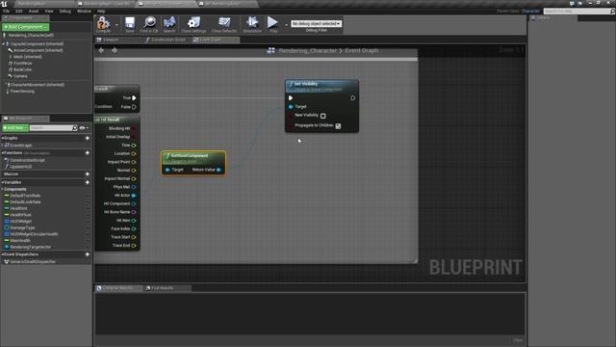The height and width of the screenshot is (347, 616).
Task: Toggle the Propagate to Children checkbox
Action: (x=338, y=126)
